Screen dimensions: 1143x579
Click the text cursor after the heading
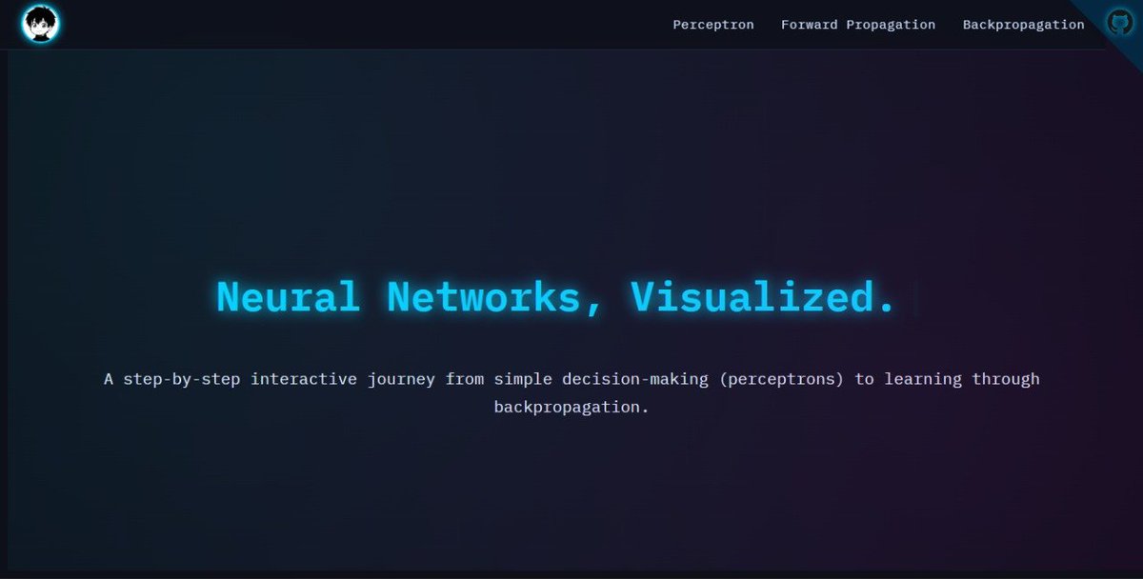tap(912, 297)
